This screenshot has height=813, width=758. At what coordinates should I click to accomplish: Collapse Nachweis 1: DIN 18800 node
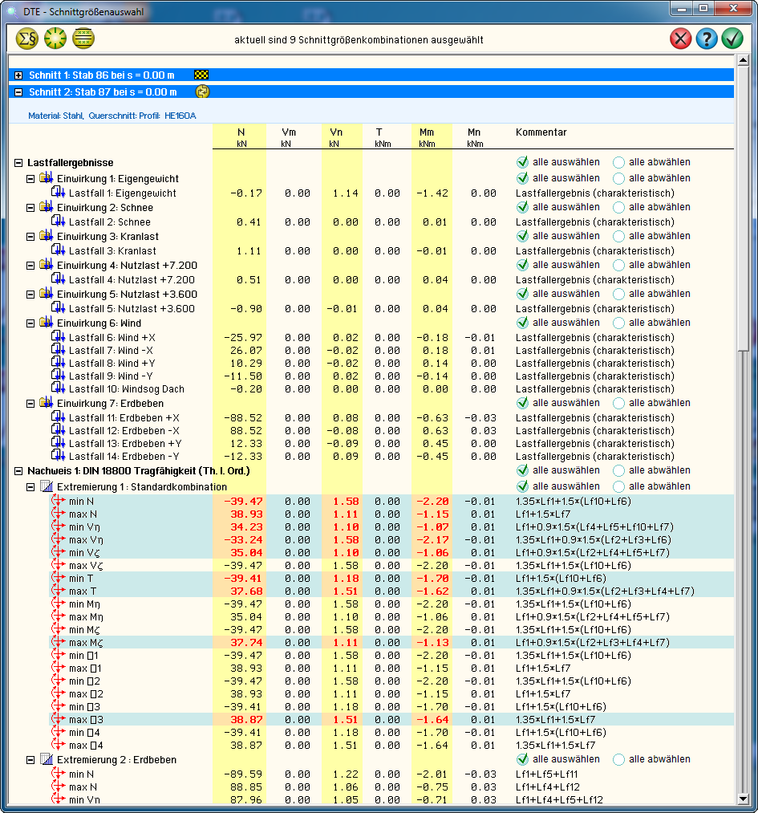(x=18, y=471)
